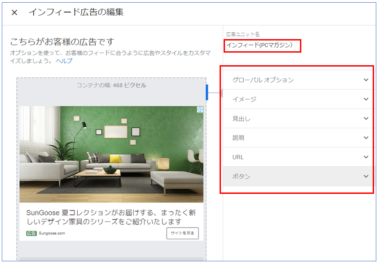The height and width of the screenshot is (264, 379).
Task: Click the AdChoices info icon on ad image
Action: 200,110
